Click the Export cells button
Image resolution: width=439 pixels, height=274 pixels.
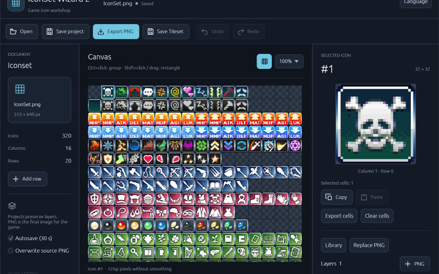339,216
